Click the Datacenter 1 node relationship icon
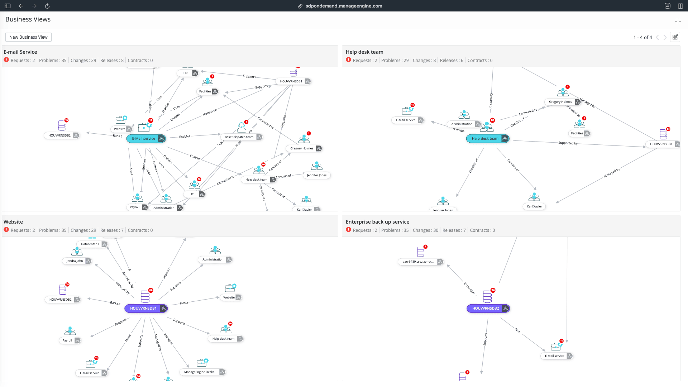 point(104,244)
